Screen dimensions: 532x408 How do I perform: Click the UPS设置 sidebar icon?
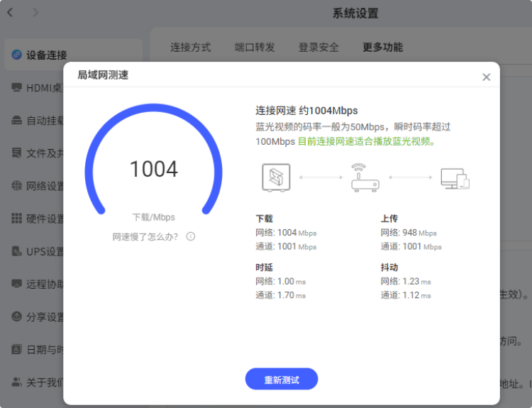(x=16, y=251)
